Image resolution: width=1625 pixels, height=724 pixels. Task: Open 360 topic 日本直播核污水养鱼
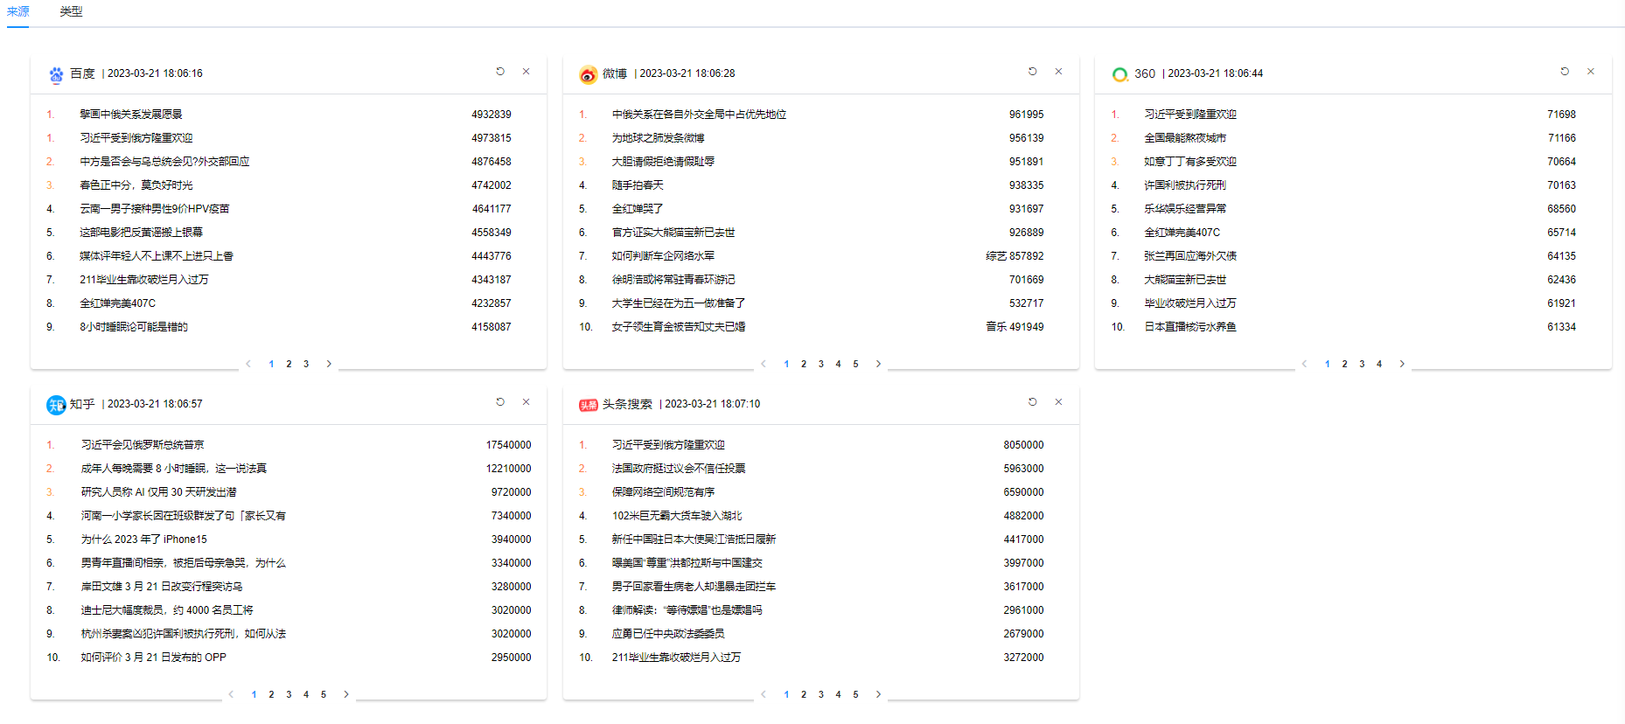pos(1190,327)
